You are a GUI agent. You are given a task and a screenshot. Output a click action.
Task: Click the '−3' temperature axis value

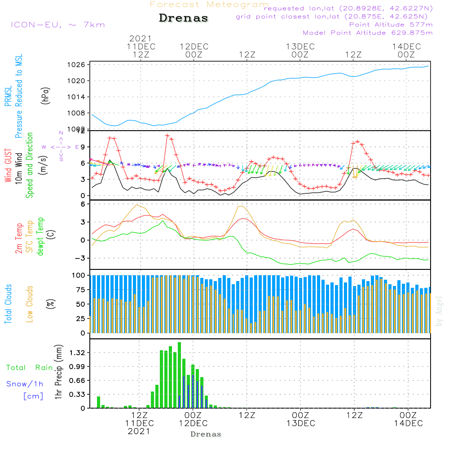(x=80, y=258)
